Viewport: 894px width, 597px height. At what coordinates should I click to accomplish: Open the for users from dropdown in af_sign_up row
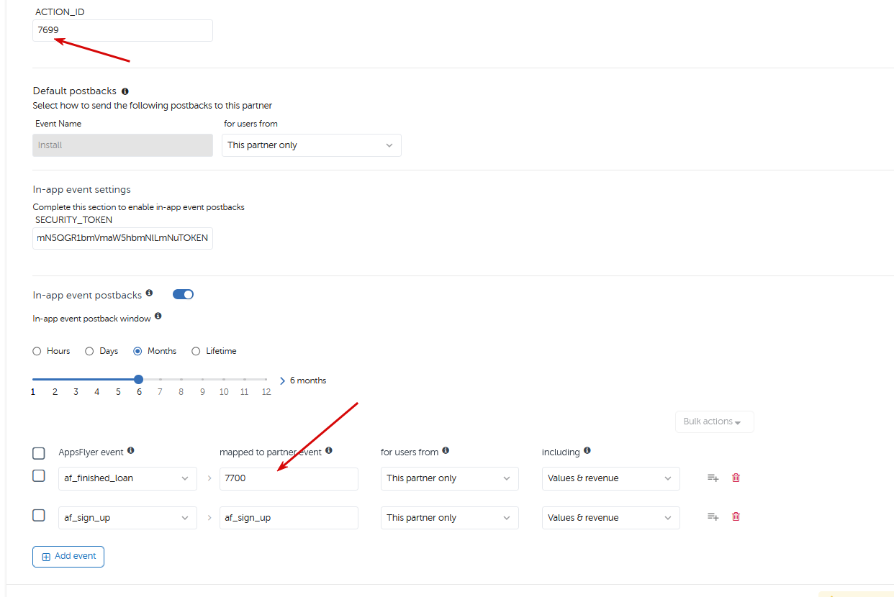pos(450,518)
